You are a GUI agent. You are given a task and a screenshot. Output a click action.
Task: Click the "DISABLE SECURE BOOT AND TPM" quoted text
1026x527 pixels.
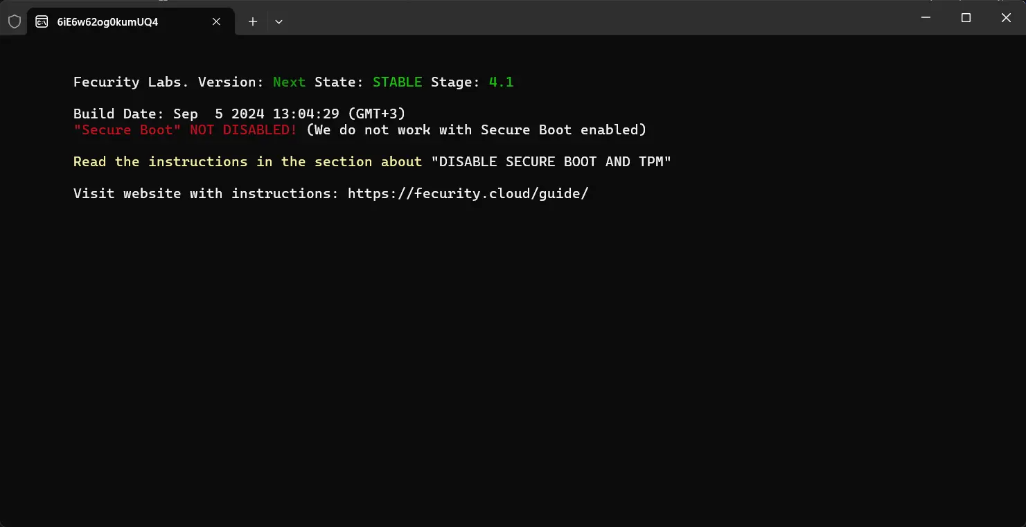point(551,161)
